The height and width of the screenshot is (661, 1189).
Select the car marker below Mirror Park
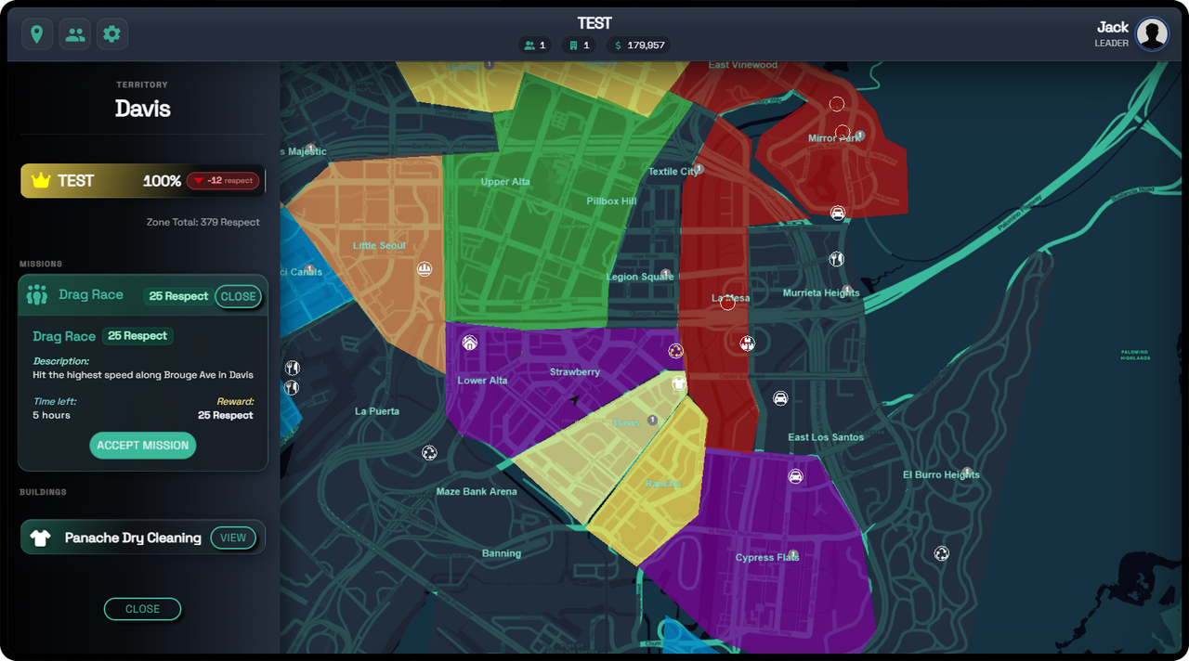[x=837, y=213]
